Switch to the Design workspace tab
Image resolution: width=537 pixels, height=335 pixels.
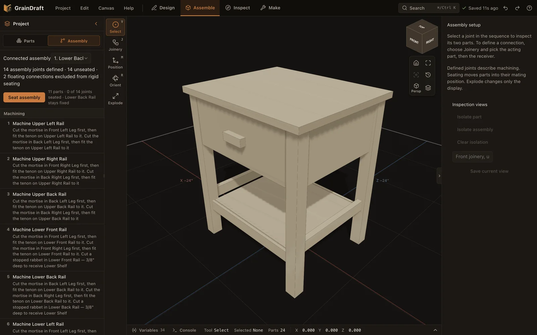pos(163,8)
